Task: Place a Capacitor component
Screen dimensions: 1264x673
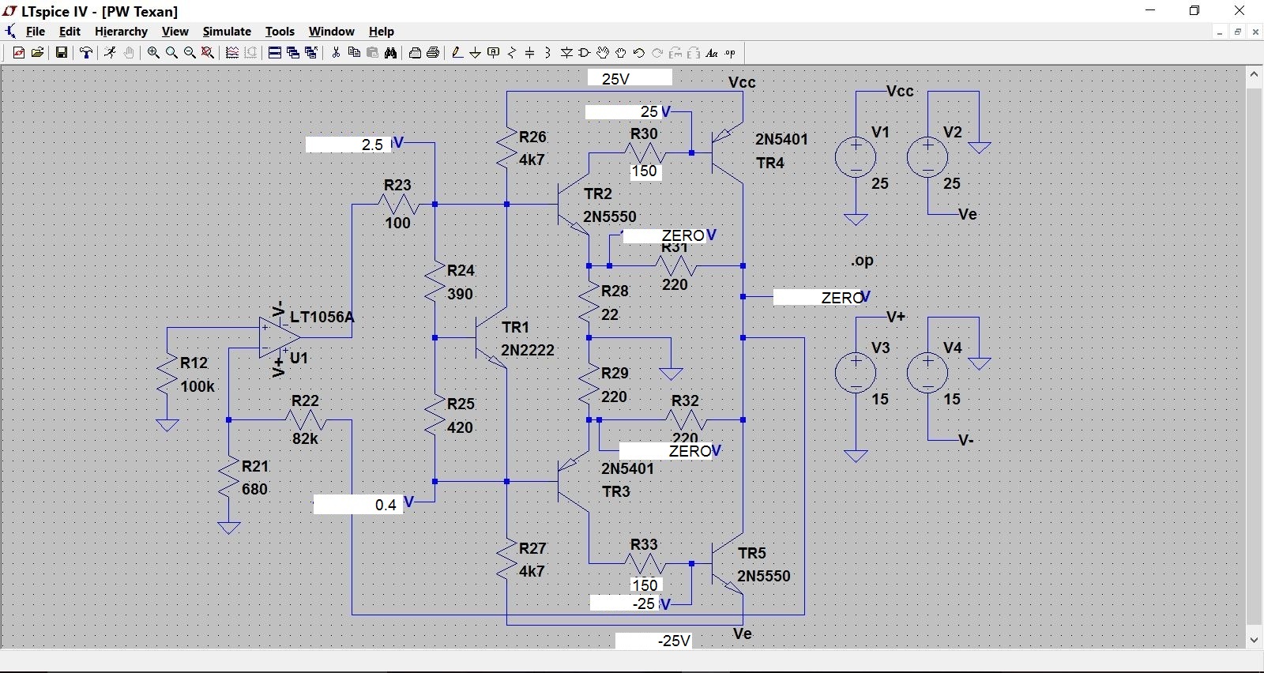Action: click(x=530, y=53)
